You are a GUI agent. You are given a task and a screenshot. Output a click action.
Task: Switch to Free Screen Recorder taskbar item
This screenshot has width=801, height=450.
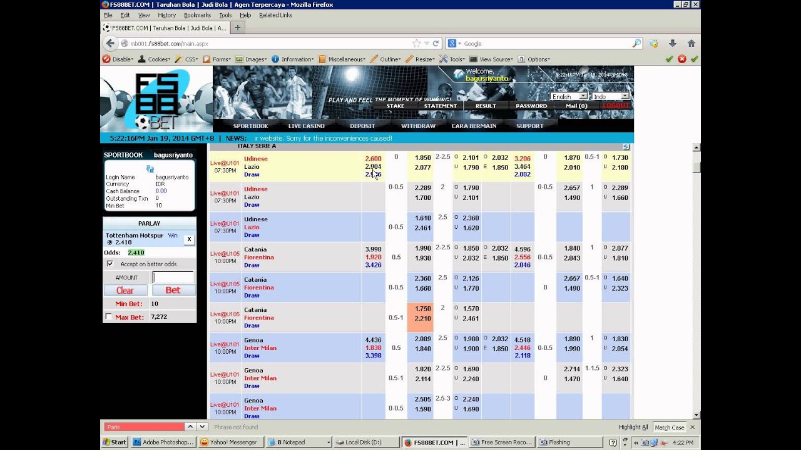point(501,442)
